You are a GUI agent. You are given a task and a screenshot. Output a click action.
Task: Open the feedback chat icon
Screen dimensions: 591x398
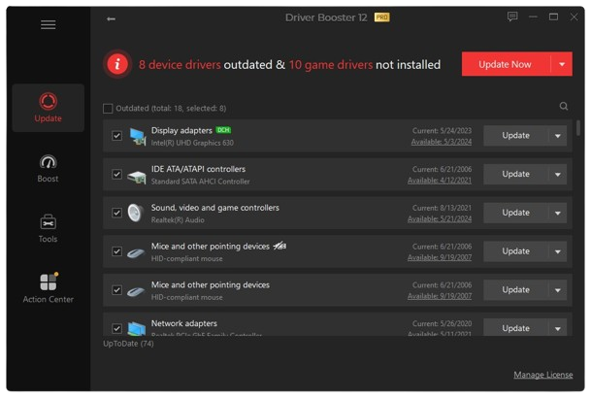[x=512, y=17]
